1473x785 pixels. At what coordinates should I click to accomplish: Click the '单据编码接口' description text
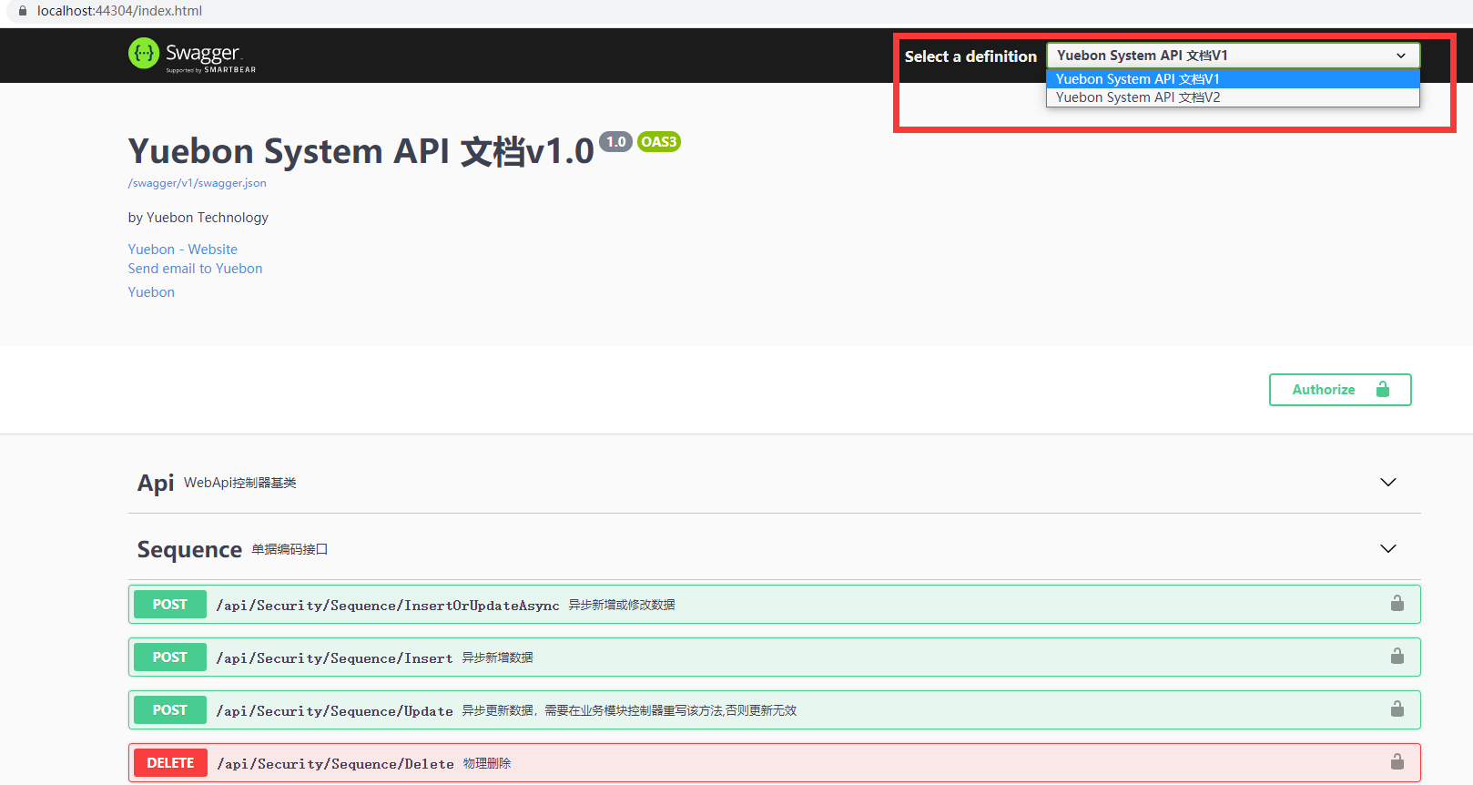pos(290,549)
